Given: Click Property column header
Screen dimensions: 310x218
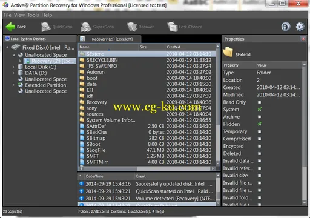Looking at the screenshot, I should pos(239,65).
